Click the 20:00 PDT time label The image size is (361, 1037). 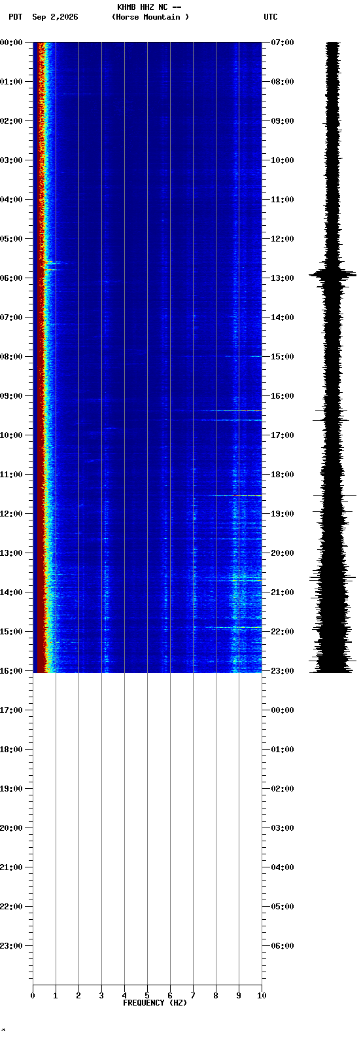click(11, 828)
